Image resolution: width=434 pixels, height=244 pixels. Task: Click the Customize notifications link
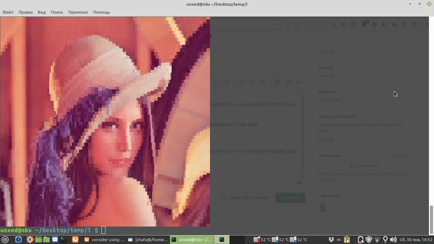(x=398, y=156)
